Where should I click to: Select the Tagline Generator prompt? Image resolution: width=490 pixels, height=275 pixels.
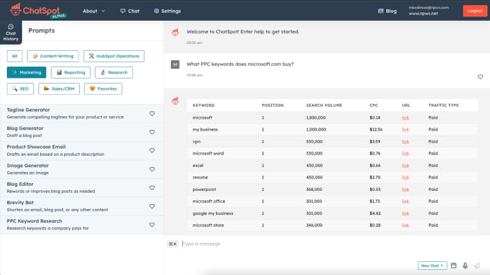82,114
